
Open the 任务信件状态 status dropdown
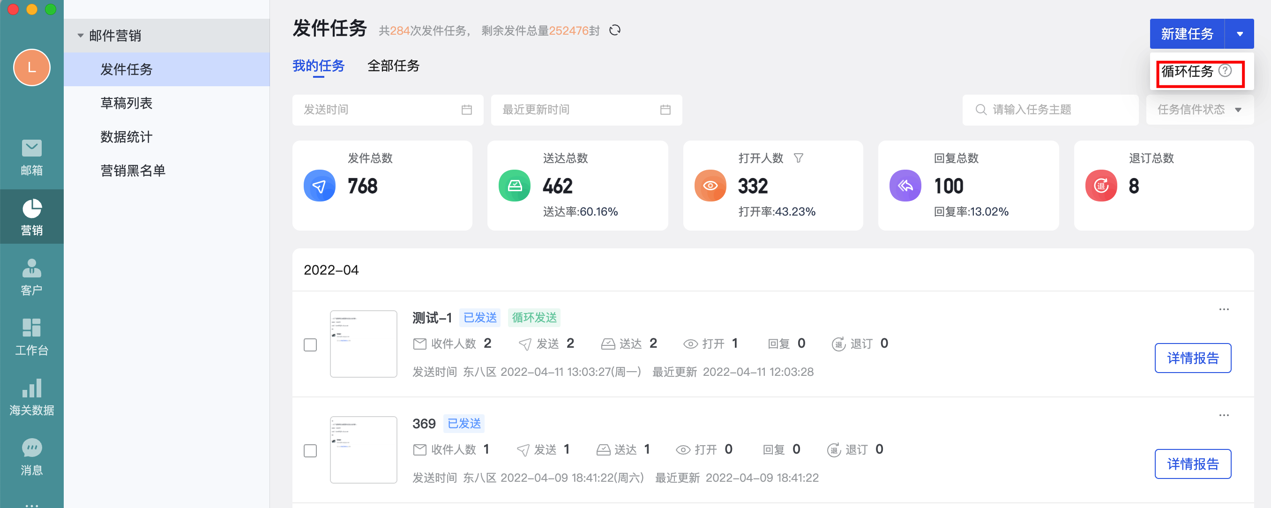tap(1199, 110)
